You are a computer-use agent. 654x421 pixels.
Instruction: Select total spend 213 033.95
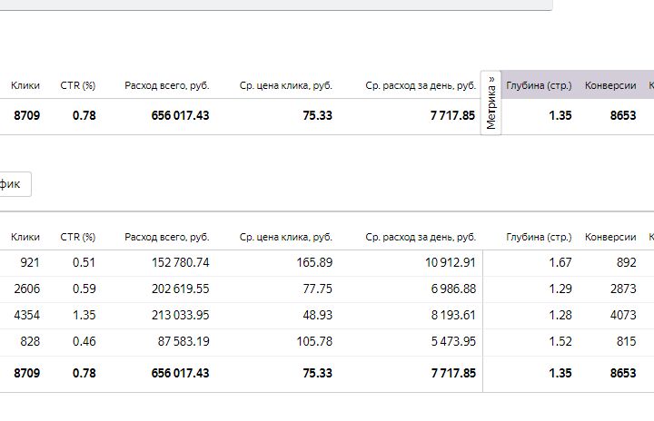point(181,315)
